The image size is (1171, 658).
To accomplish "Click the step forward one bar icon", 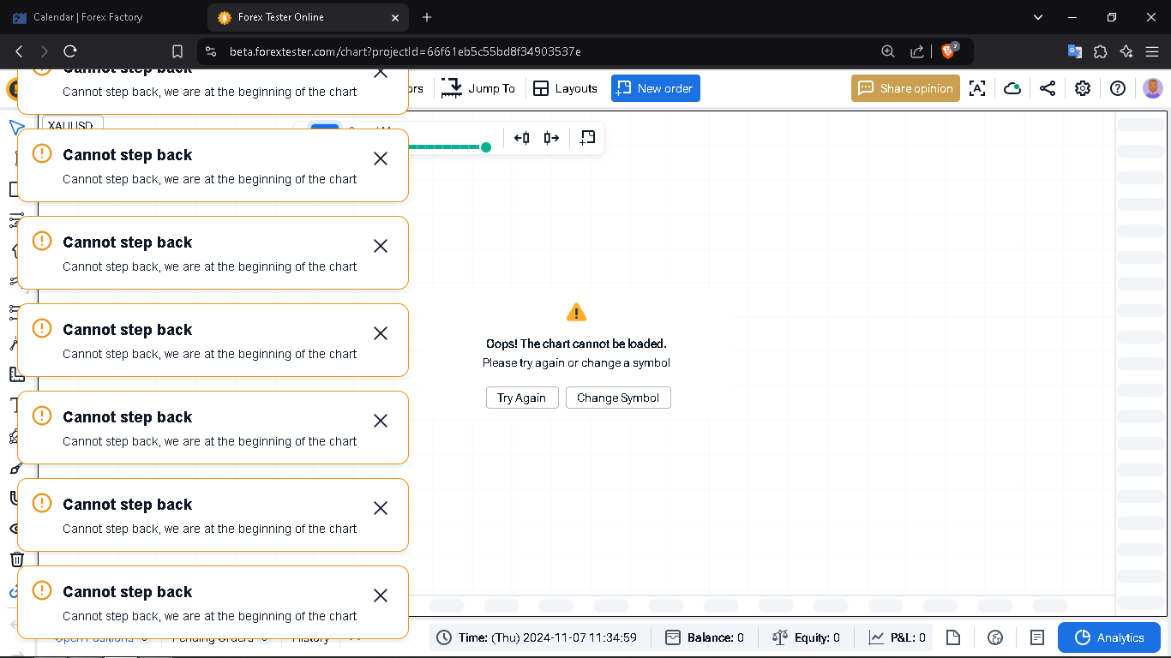I will pos(551,138).
